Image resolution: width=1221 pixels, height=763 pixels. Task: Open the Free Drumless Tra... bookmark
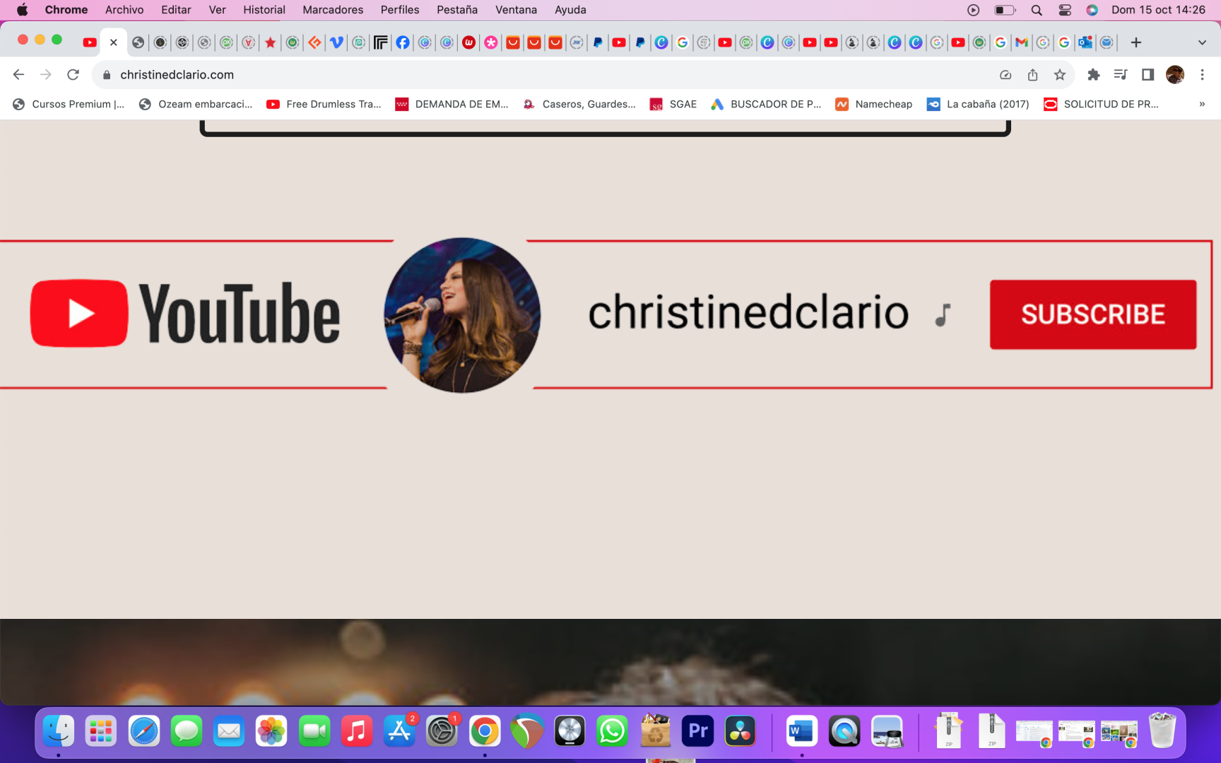click(324, 104)
